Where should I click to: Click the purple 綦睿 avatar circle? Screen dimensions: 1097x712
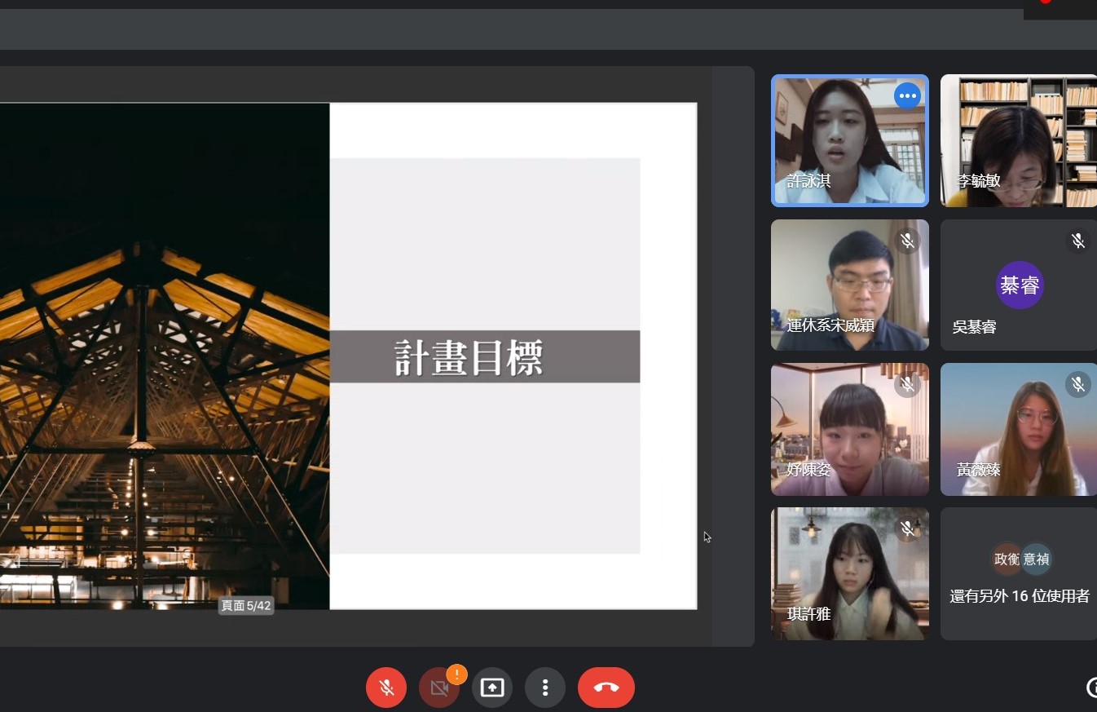point(1019,285)
